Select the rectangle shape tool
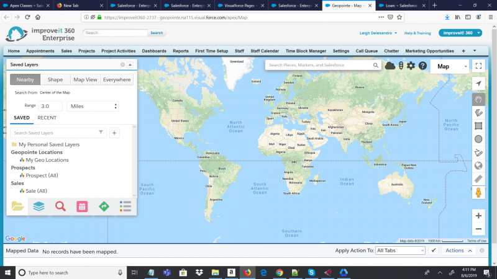 coord(478,126)
